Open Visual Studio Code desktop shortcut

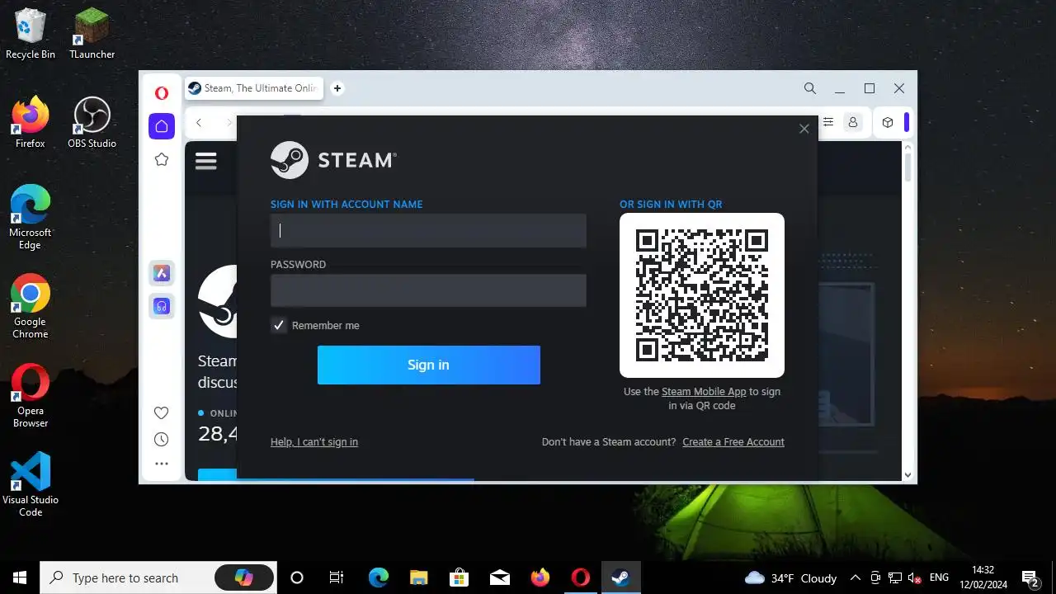(x=31, y=485)
